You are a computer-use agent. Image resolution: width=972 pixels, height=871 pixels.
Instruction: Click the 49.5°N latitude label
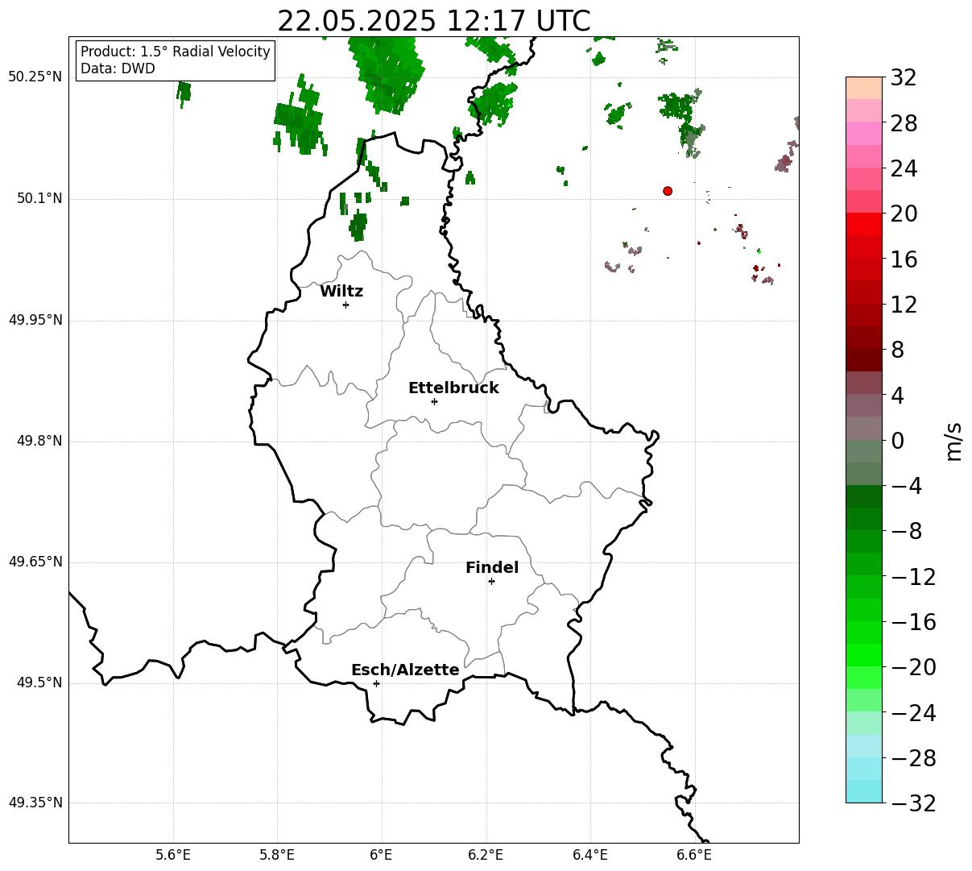[39, 683]
